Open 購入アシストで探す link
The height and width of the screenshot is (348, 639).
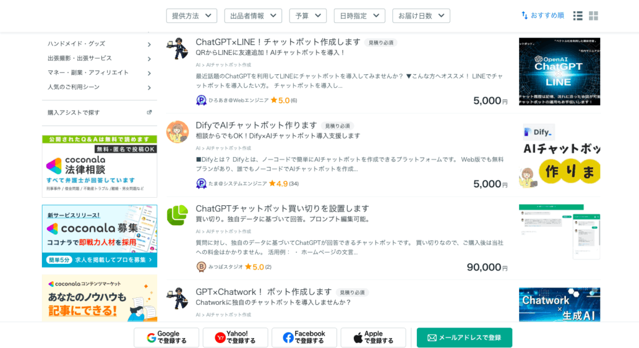coord(74,112)
